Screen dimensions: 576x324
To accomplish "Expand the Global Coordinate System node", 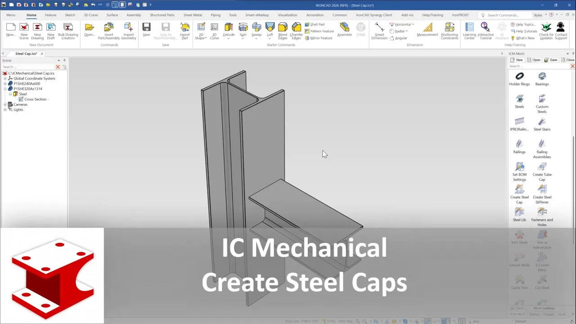I will pyautogui.click(x=5, y=78).
